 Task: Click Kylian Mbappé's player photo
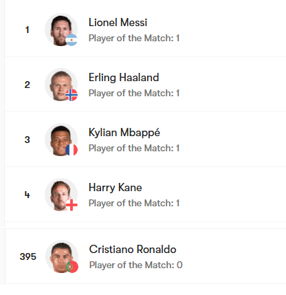click(x=61, y=140)
